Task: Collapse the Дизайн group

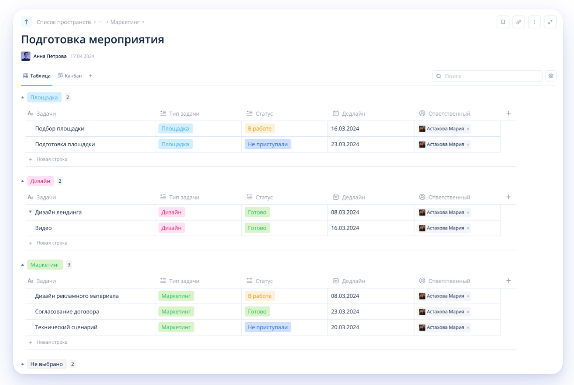Action: [x=22, y=181]
